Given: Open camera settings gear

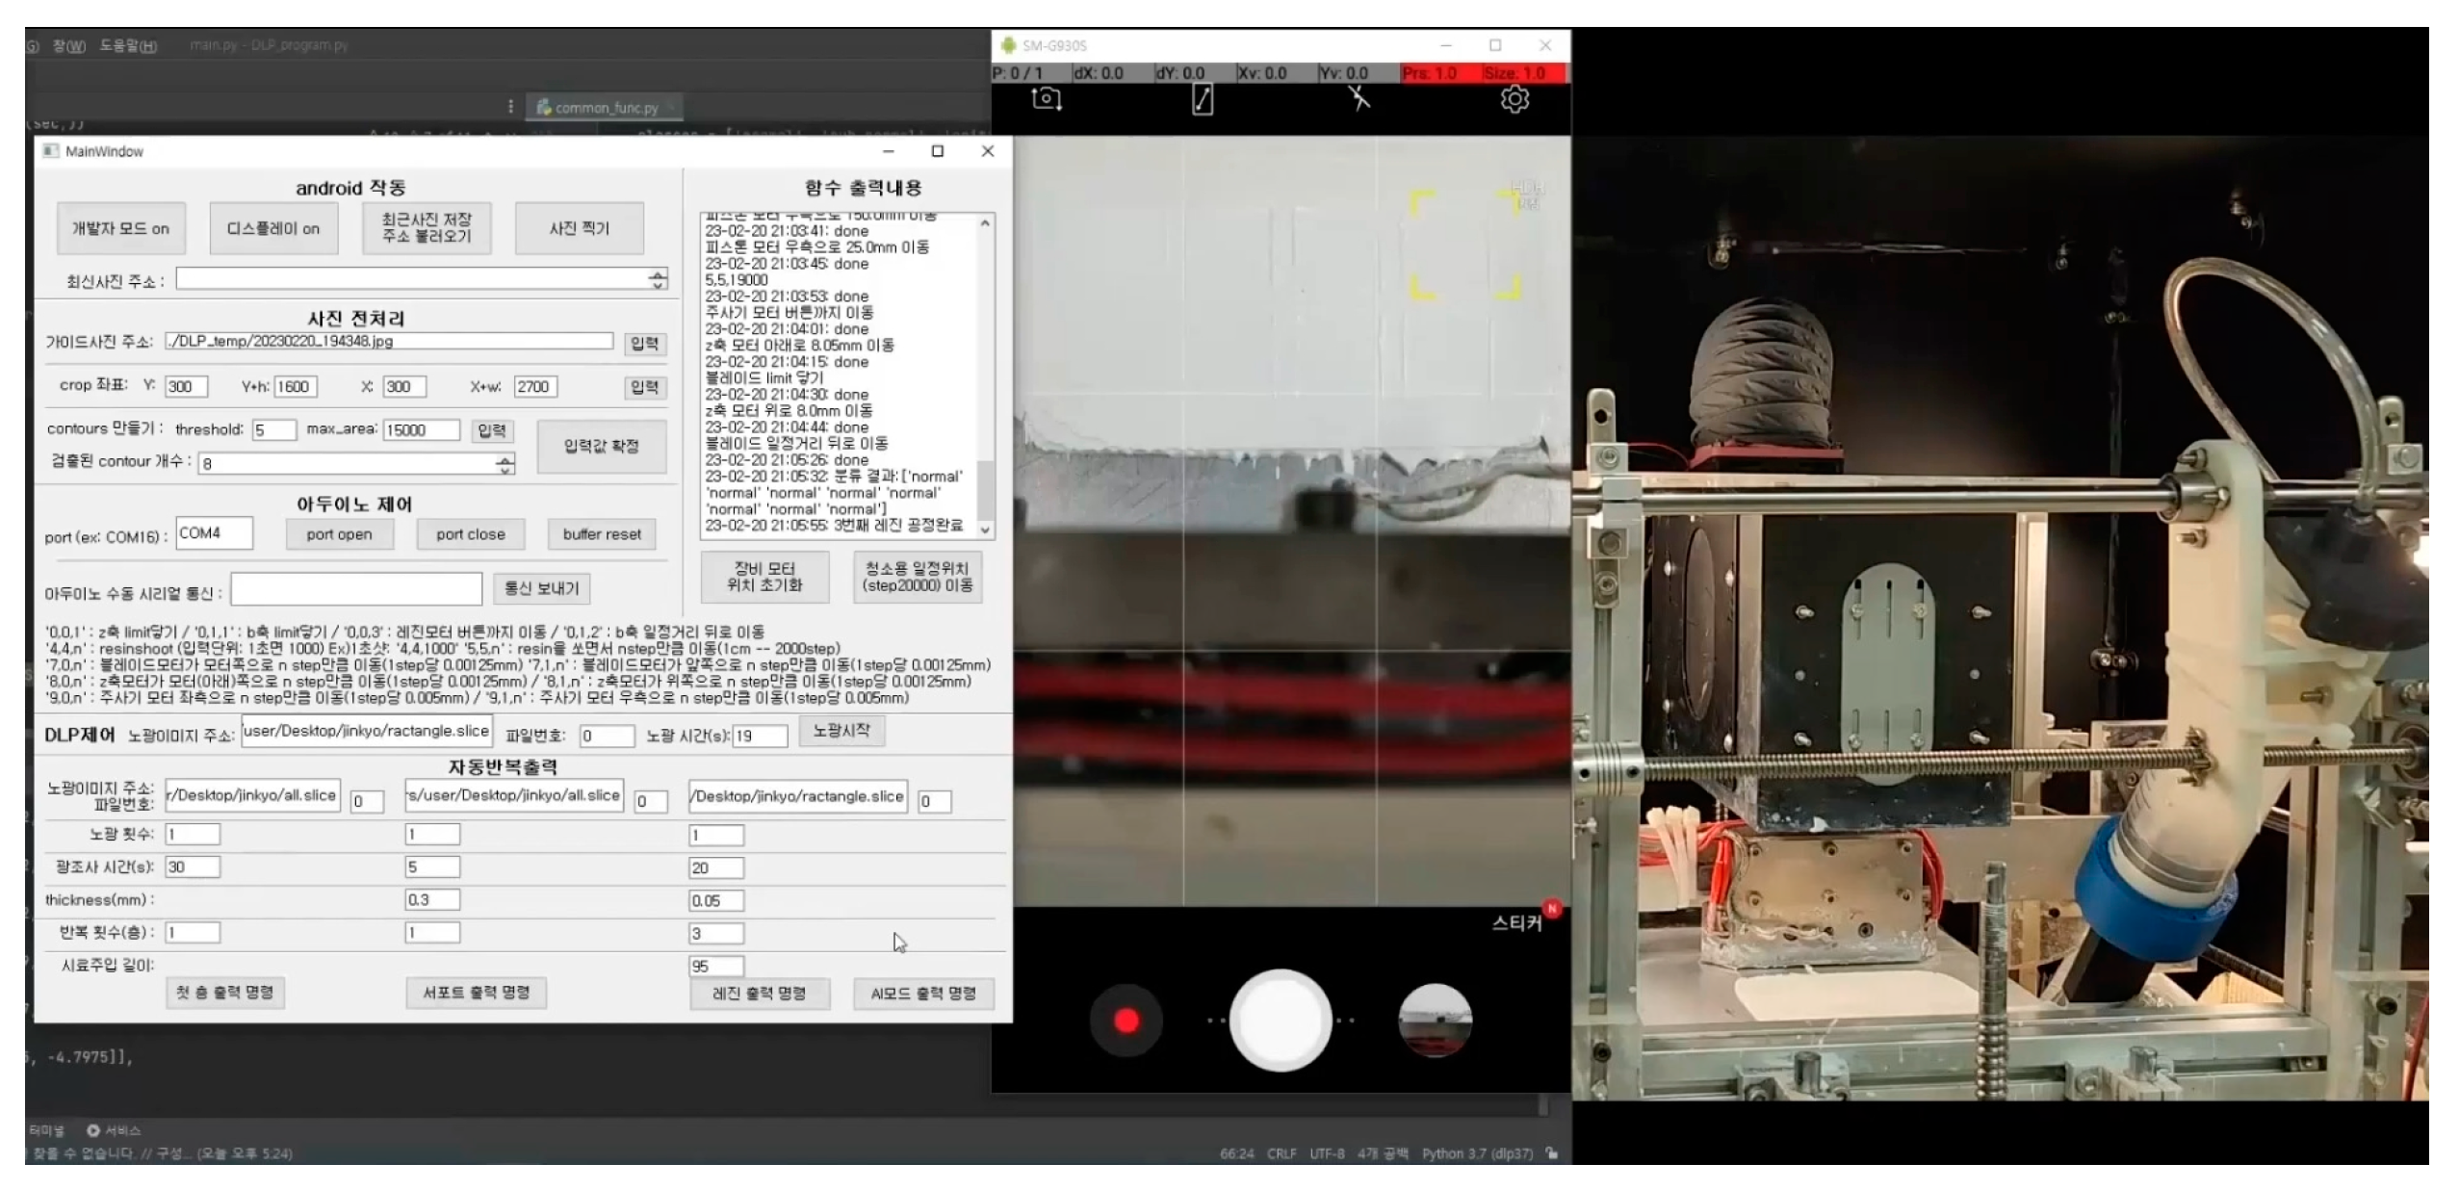Looking at the screenshot, I should click(x=1514, y=99).
